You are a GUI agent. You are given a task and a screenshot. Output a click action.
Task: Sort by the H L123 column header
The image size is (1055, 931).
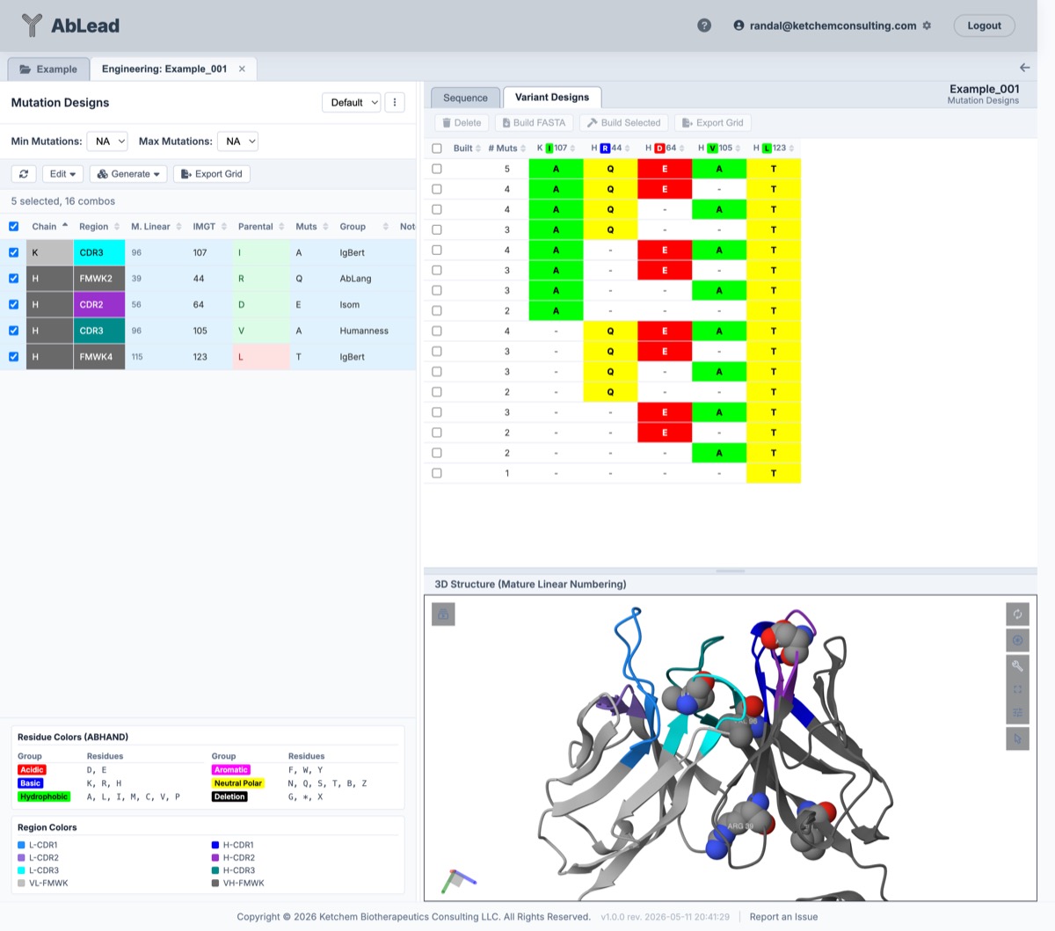click(774, 148)
